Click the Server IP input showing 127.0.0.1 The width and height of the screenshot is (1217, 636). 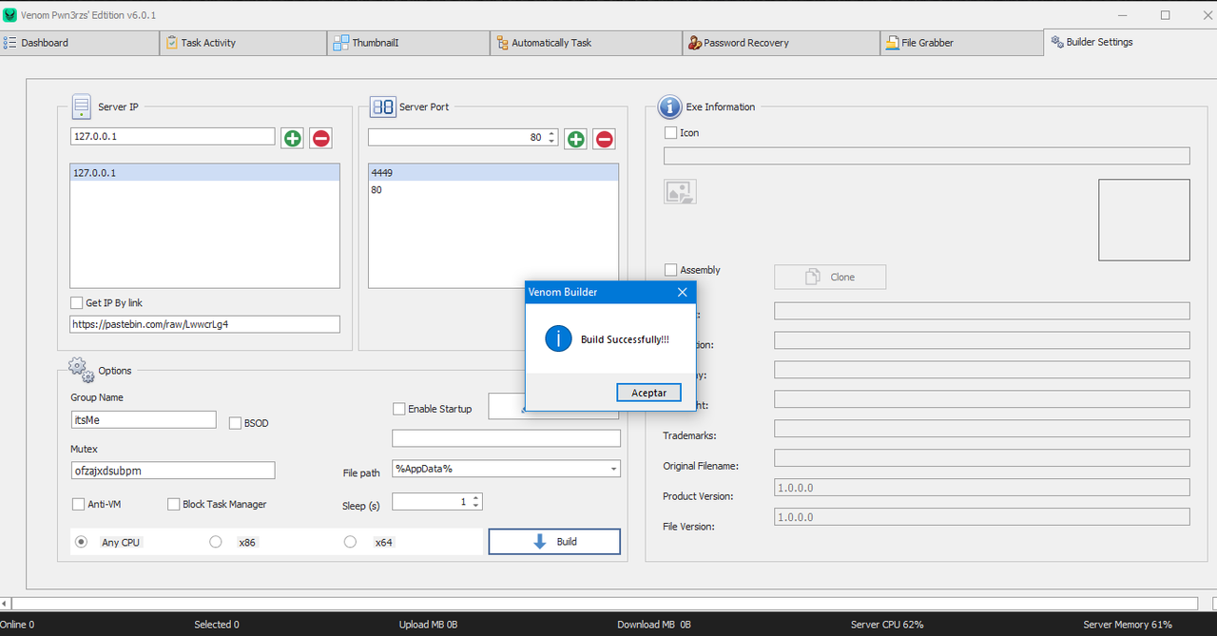click(x=173, y=137)
